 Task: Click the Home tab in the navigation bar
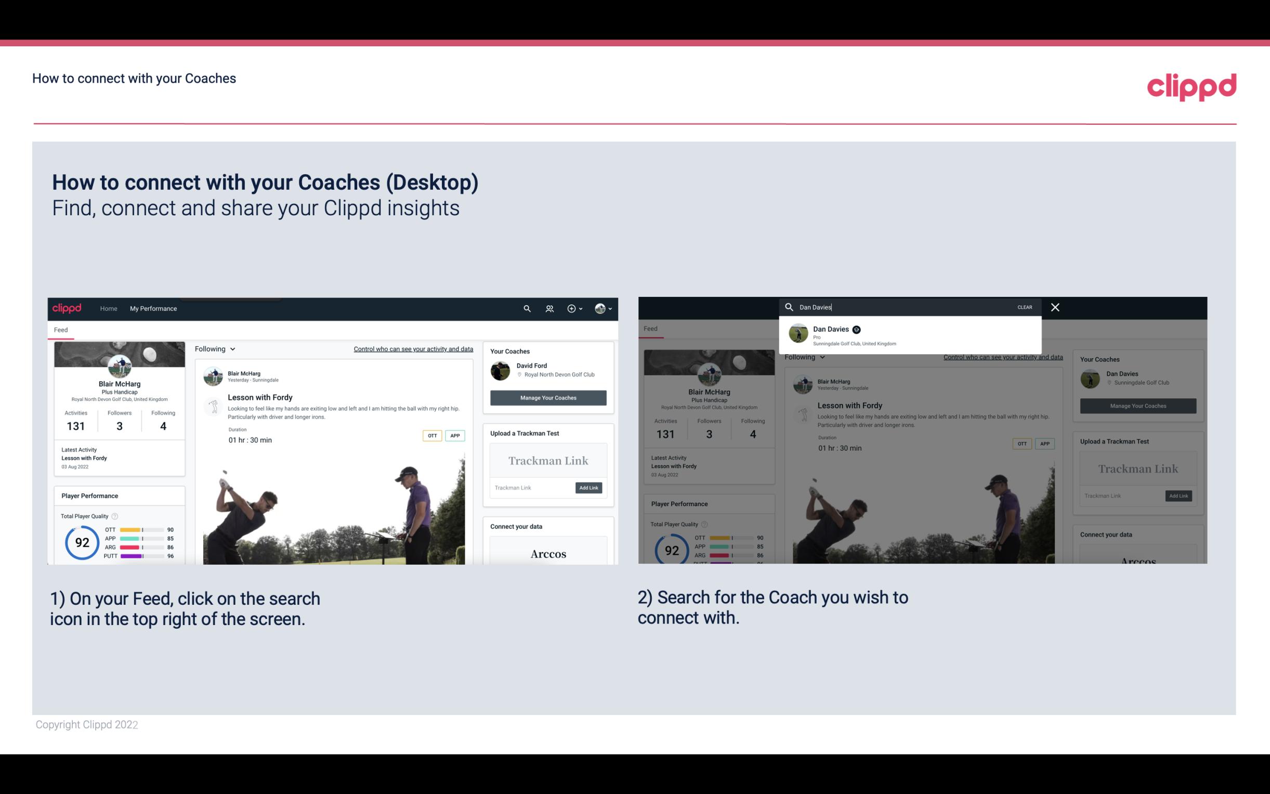pyautogui.click(x=108, y=308)
